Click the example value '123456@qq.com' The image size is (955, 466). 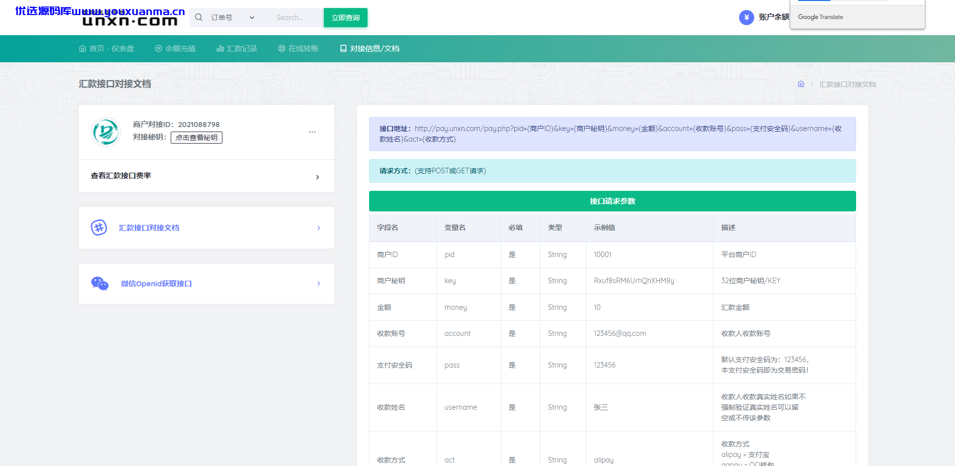pyautogui.click(x=620, y=333)
